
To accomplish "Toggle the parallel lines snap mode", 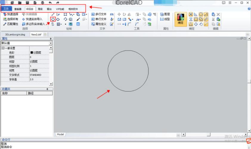I will pos(206,19).
